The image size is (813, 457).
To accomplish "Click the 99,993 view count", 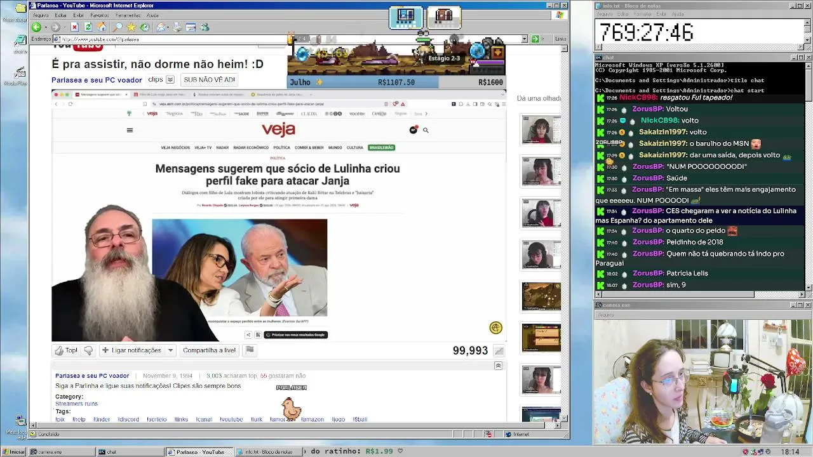I will coord(470,350).
